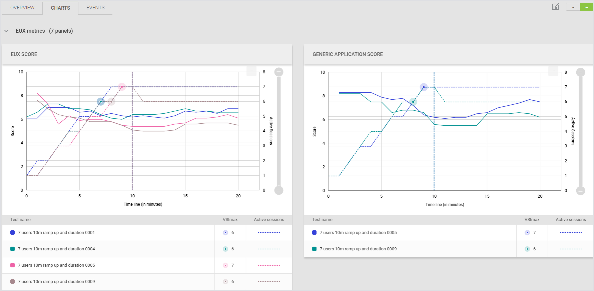
Task: Open the Overview tab
Action: [x=22, y=8]
